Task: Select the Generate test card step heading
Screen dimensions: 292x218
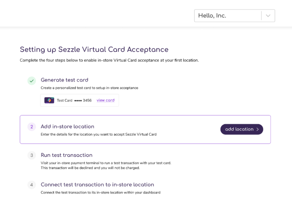Action: click(65, 80)
